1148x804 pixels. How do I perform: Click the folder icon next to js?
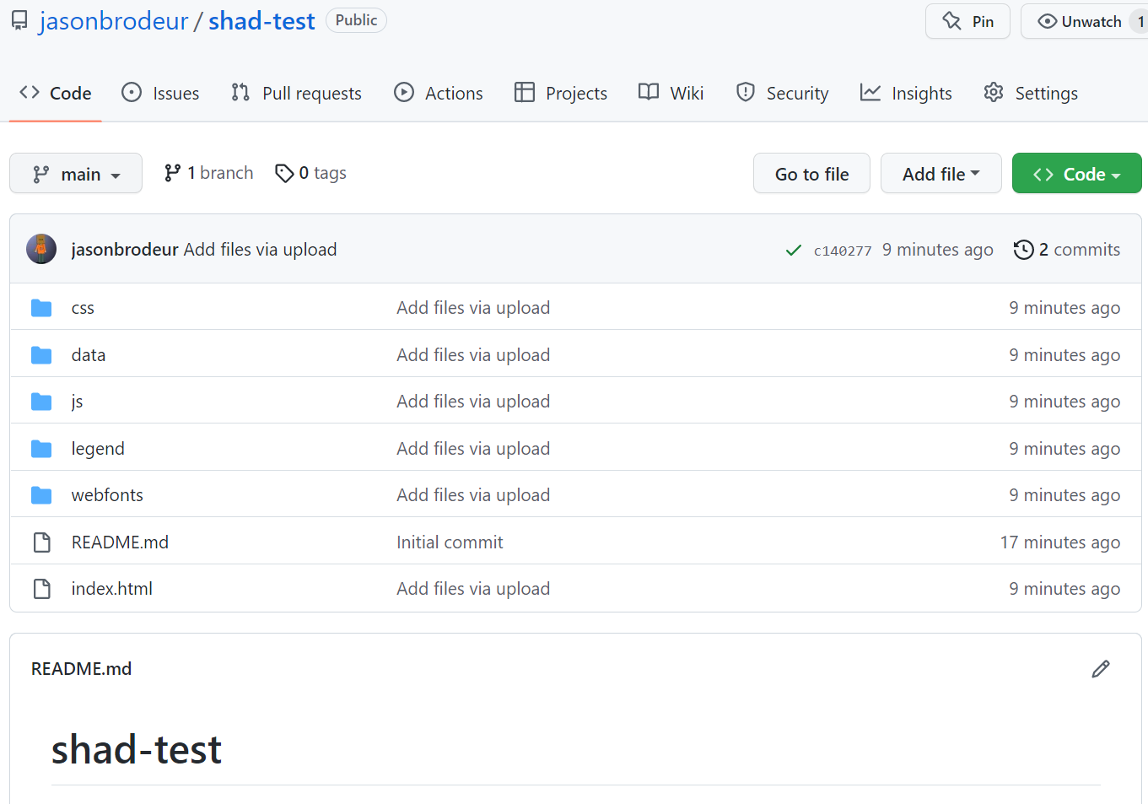point(41,402)
